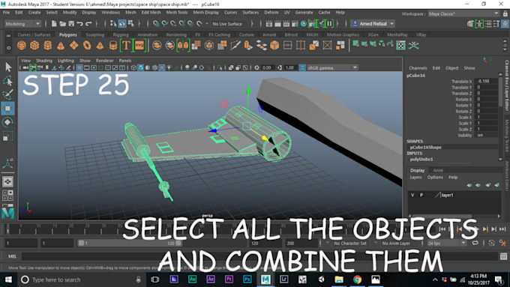Select polyUnite1 input node
510x287 pixels.
[421, 160]
